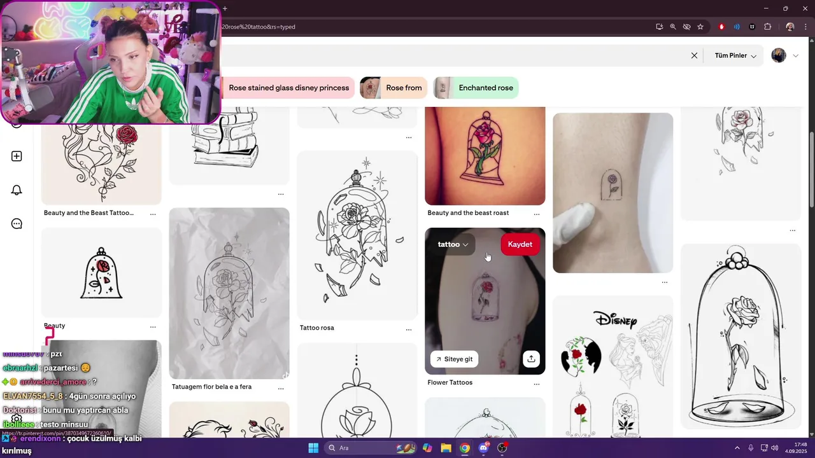The width and height of the screenshot is (815, 458).
Task: Expand the accounts chevron beside the profile
Action: (x=795, y=56)
